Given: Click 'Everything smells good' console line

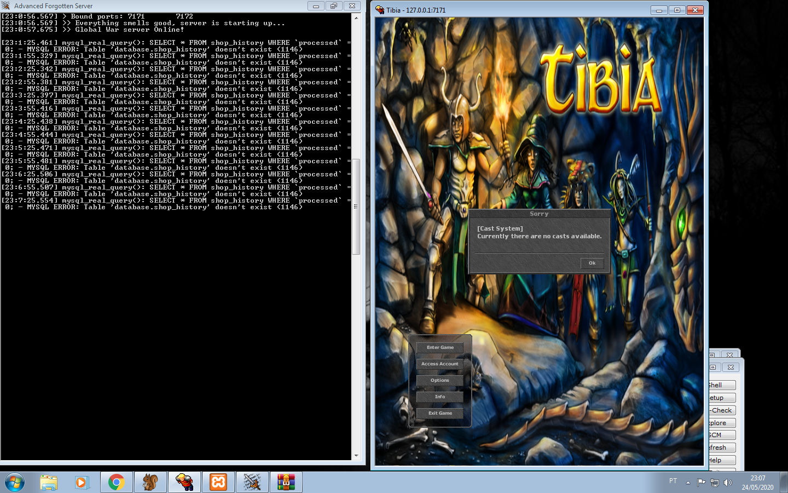Looking at the screenshot, I should point(143,23).
